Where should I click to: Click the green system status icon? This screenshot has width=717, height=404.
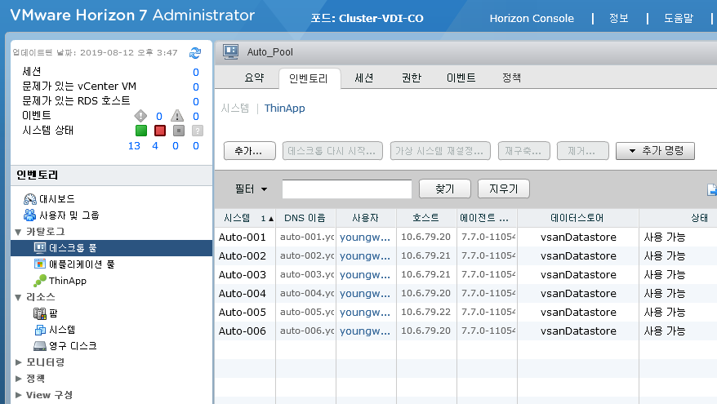point(141,131)
